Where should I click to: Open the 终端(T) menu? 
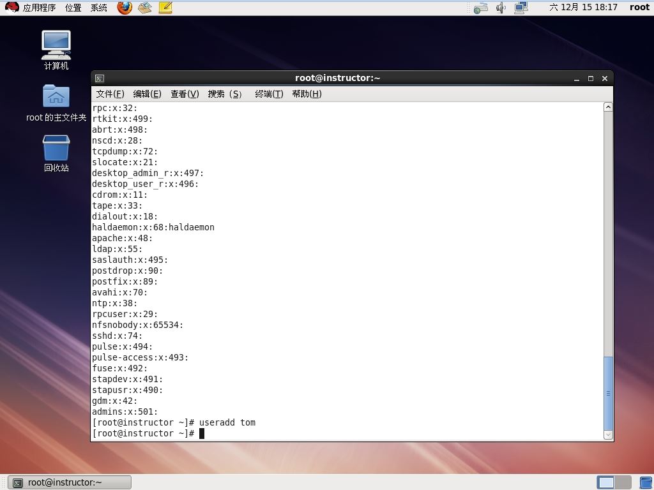point(269,94)
